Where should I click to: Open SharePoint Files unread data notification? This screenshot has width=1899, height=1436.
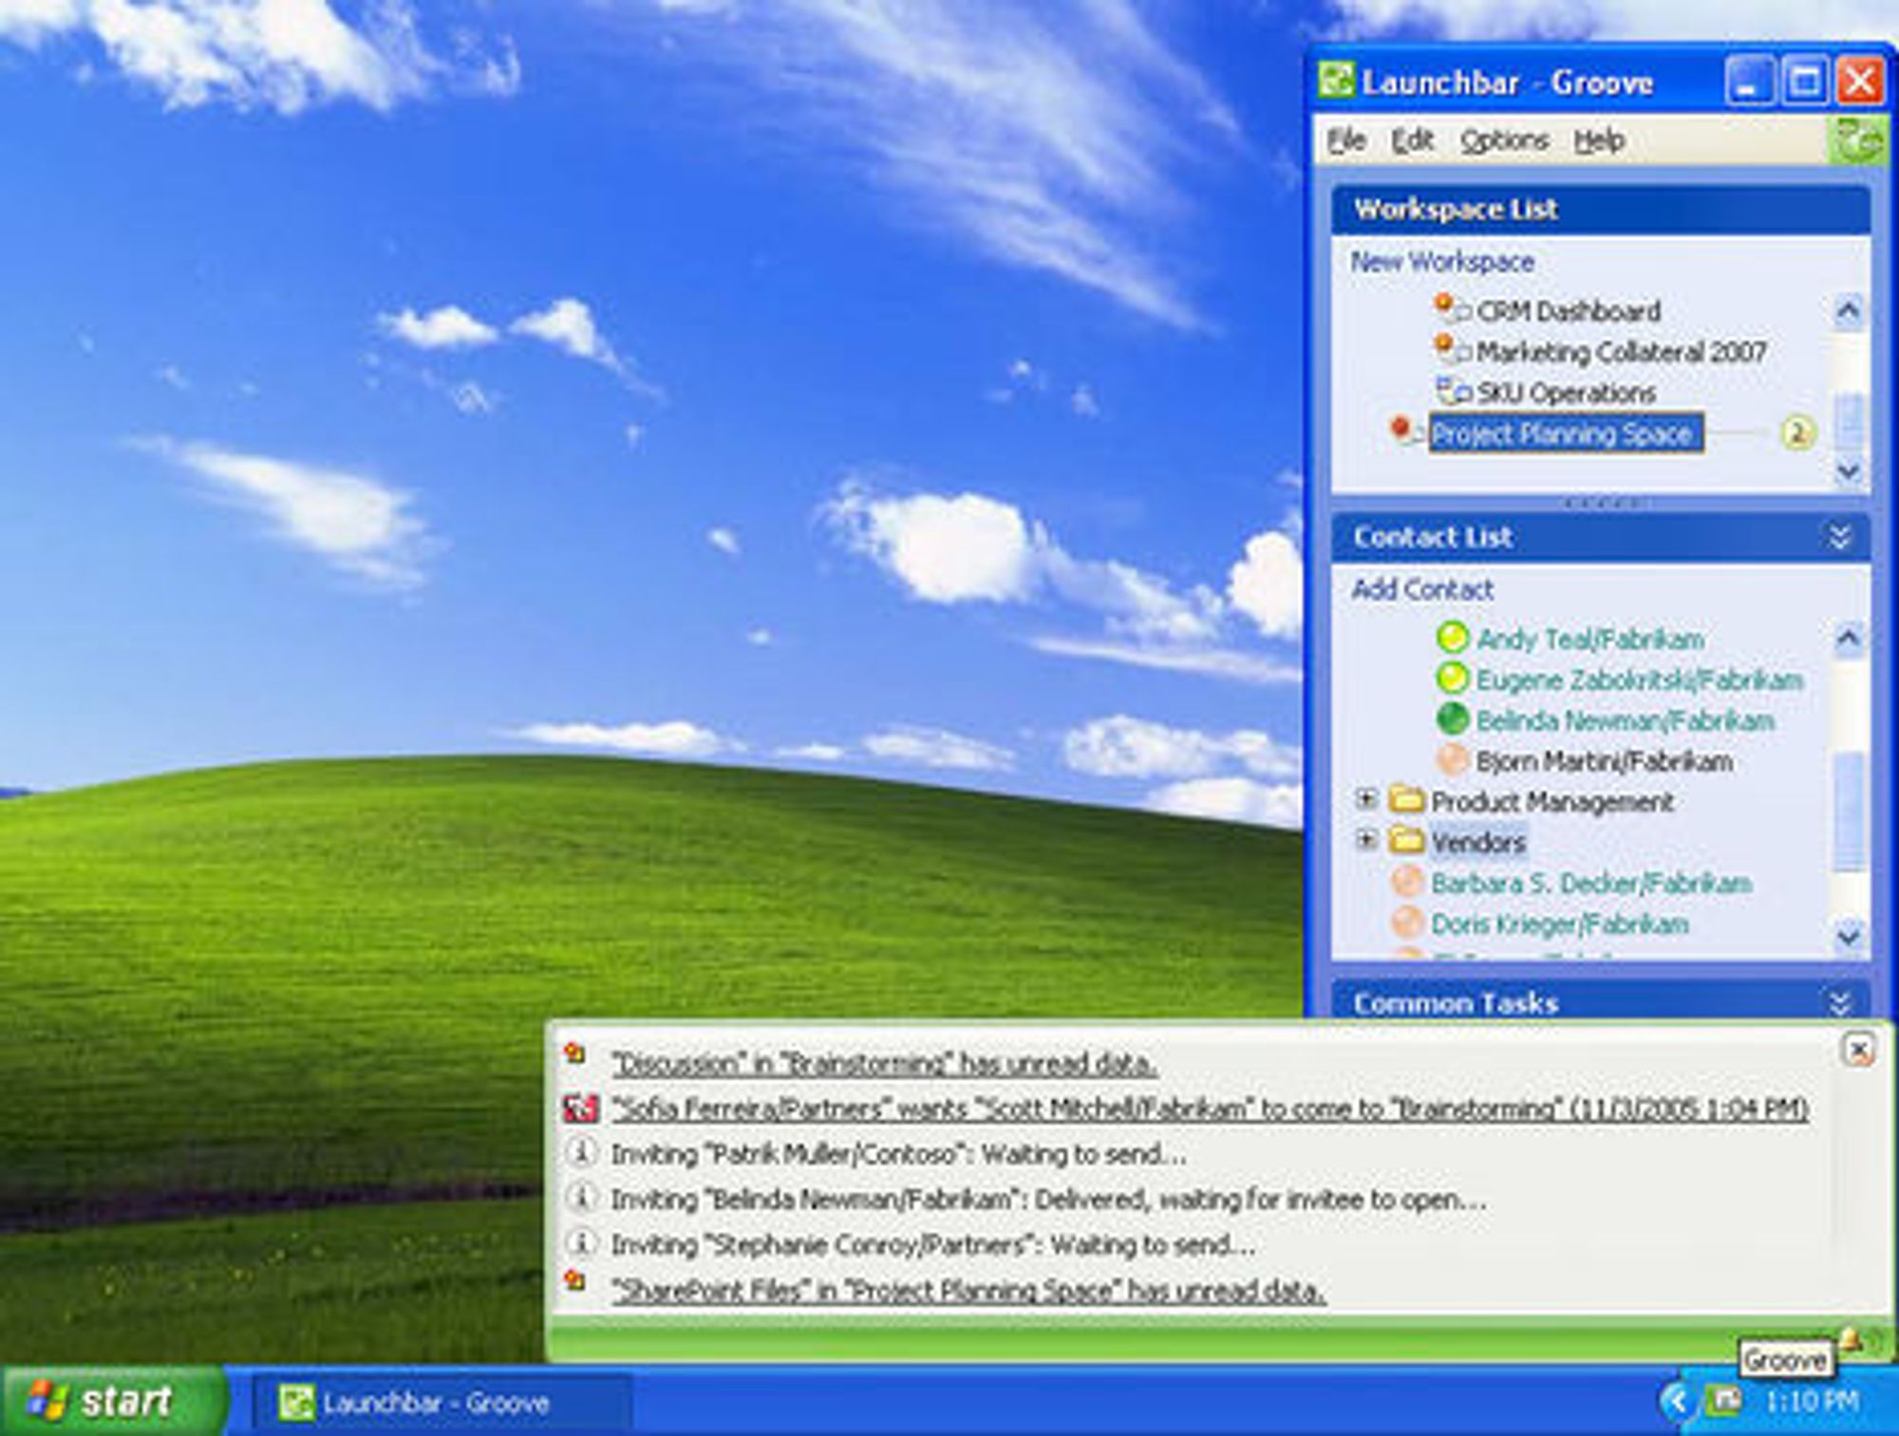tap(968, 1289)
